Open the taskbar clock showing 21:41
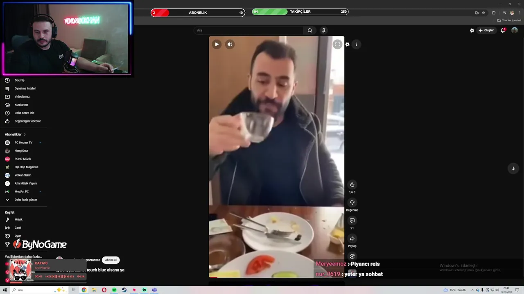Screen dimensions: 524x294 point(506,290)
